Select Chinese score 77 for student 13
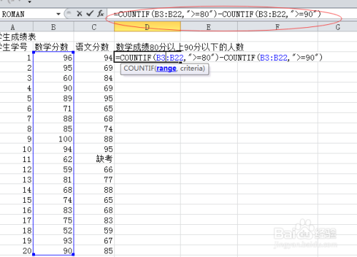Viewport: 357px width, 257px height. [x=94, y=180]
